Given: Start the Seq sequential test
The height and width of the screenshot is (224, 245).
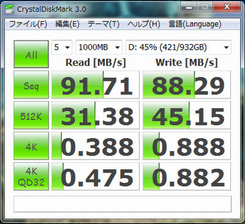Looking at the screenshot, I should click(x=31, y=84).
